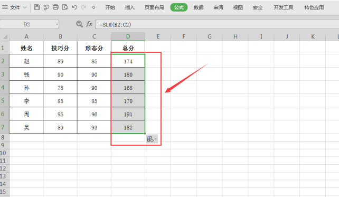Screen dimensions: 339x197
Task: Select the 技巧分 cell showing 78
Action: point(60,88)
